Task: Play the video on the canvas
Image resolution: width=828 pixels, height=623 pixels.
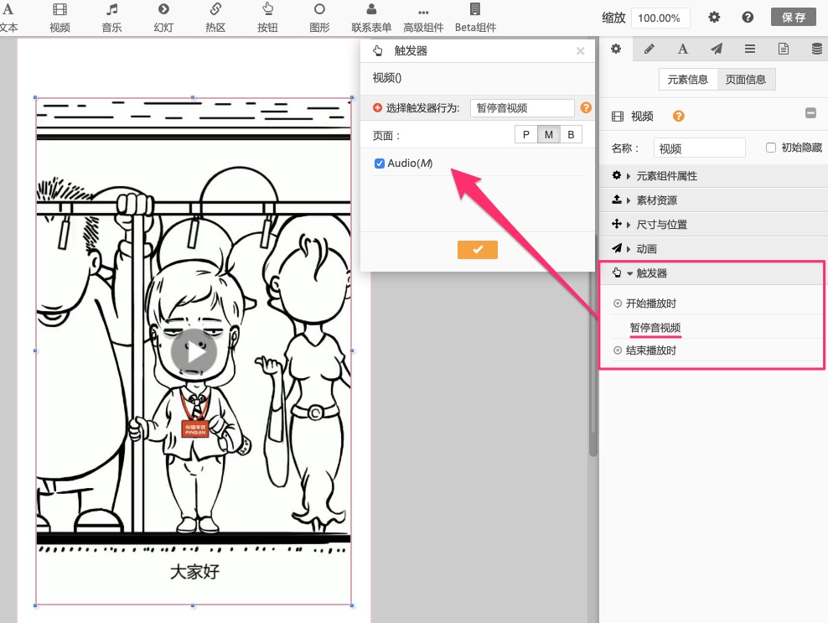Action: (194, 351)
